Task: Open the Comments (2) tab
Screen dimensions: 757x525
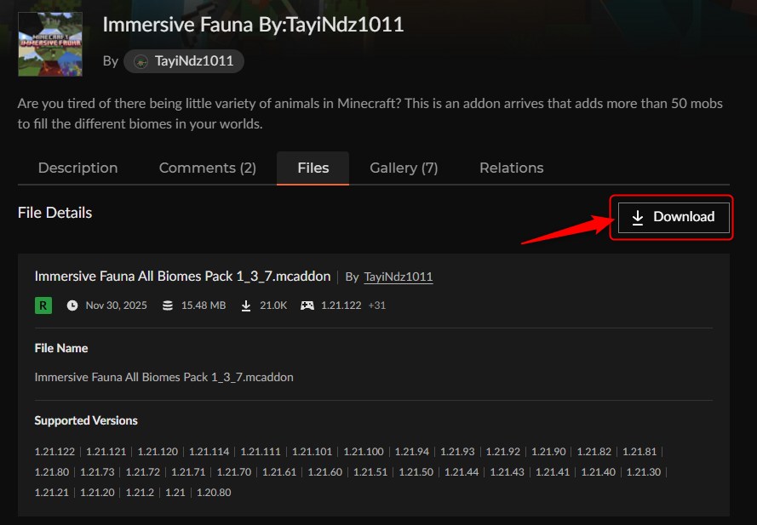Action: [208, 168]
